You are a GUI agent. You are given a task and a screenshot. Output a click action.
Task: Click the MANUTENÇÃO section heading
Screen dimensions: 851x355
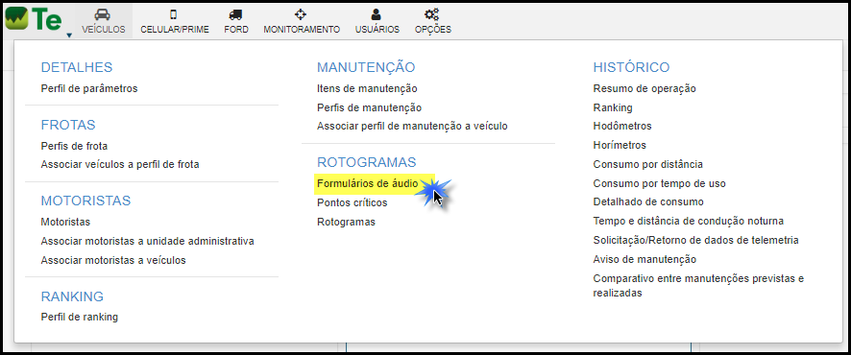coord(366,67)
